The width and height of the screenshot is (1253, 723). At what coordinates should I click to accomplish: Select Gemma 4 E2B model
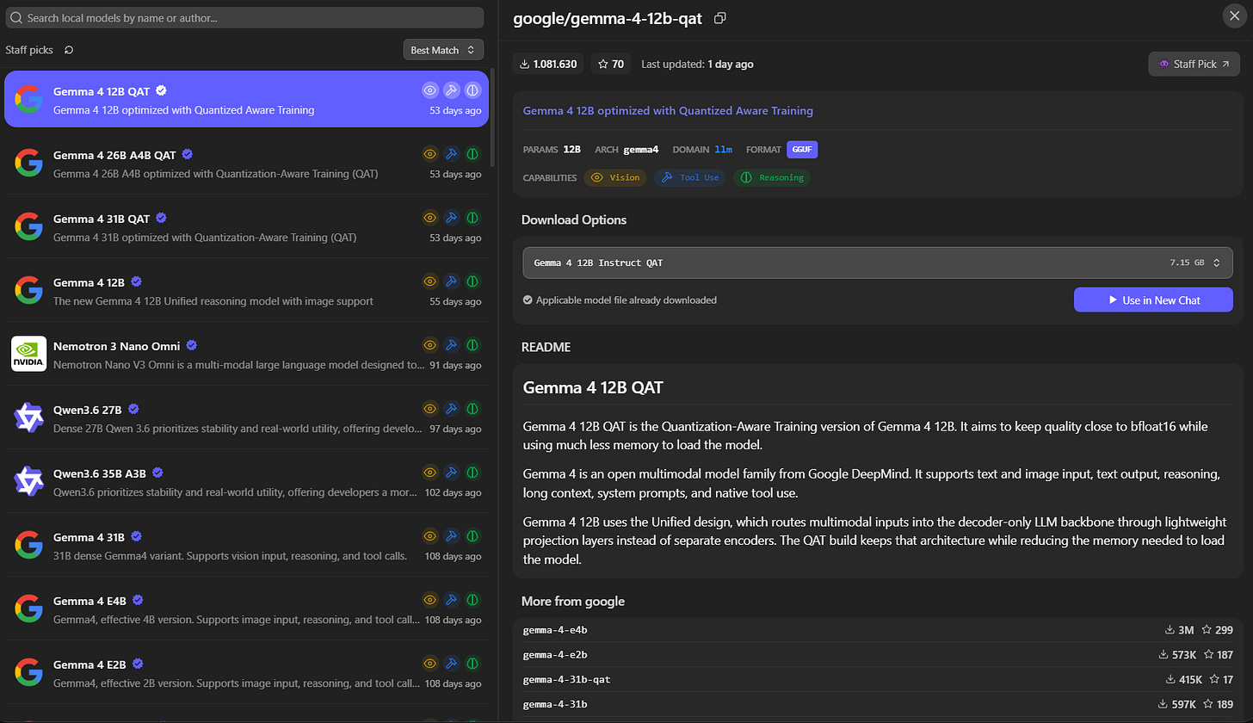pyautogui.click(x=246, y=672)
